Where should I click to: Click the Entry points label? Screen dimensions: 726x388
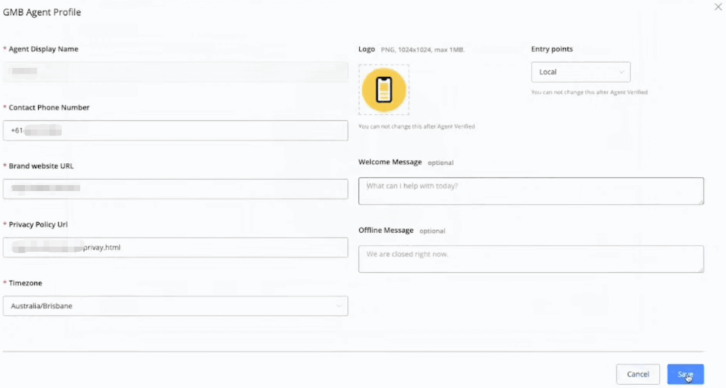point(552,50)
